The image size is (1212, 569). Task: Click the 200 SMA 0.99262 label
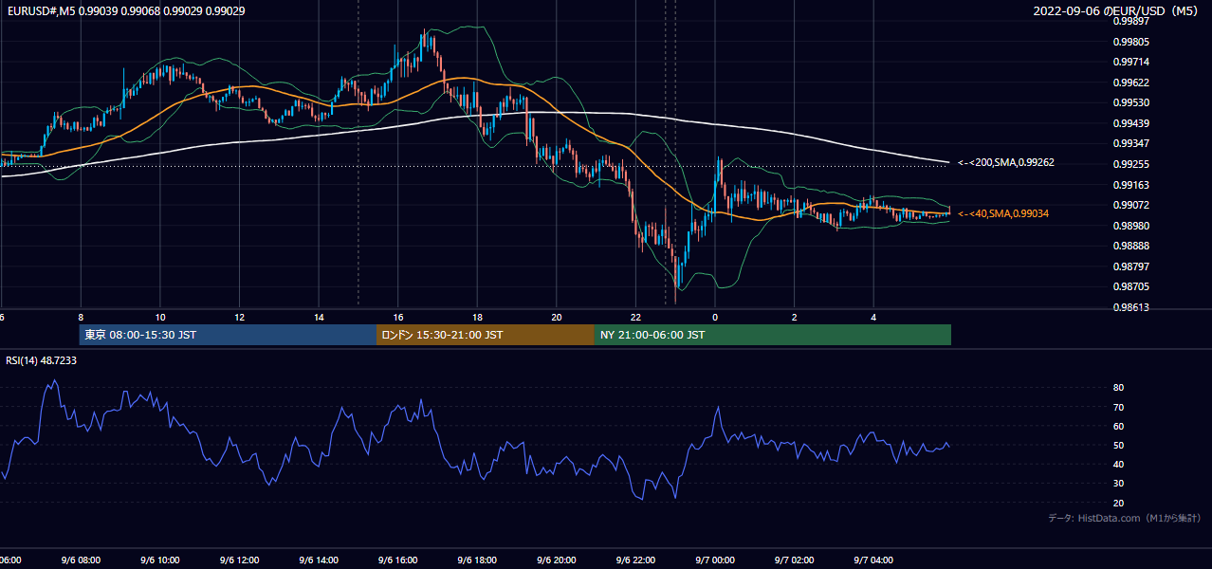coord(1006,162)
